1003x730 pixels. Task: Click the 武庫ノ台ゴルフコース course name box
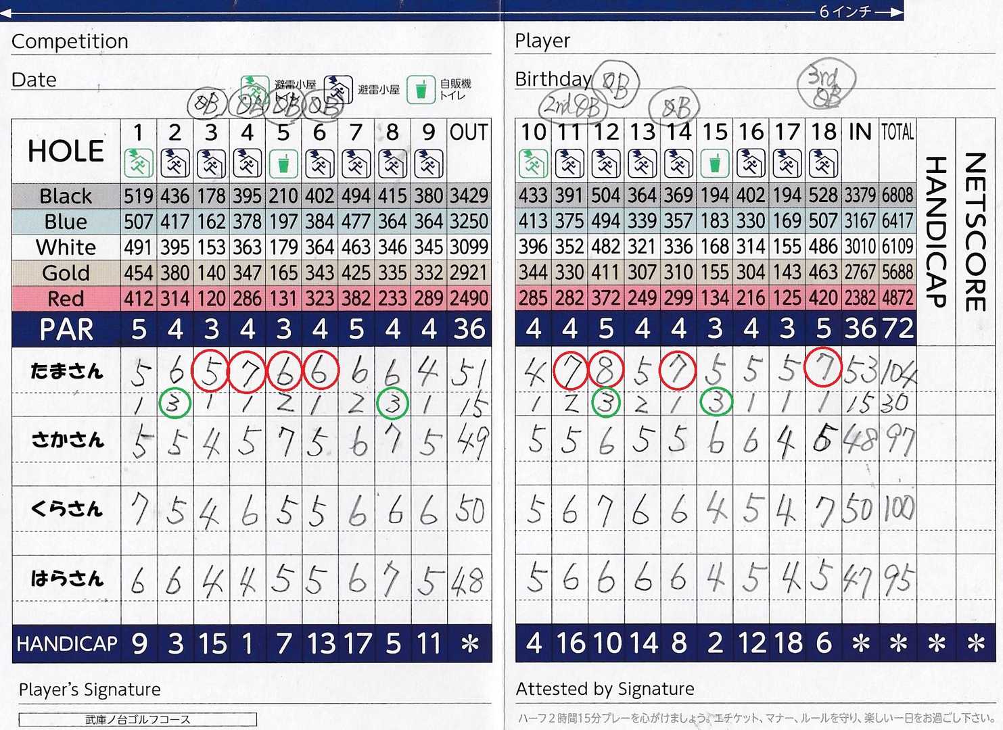pyautogui.click(x=138, y=719)
